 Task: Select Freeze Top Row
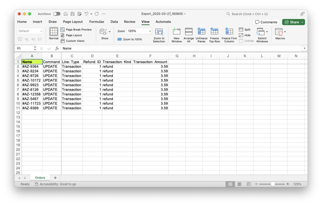pyautogui.click(x=214, y=34)
